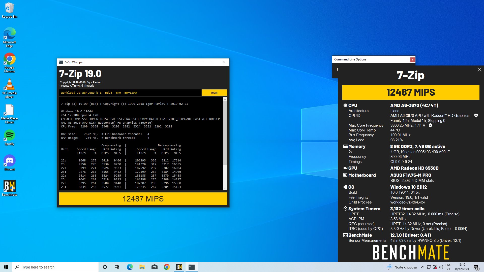Open Discord desktop shortcut
484x272 pixels.
pos(10,163)
